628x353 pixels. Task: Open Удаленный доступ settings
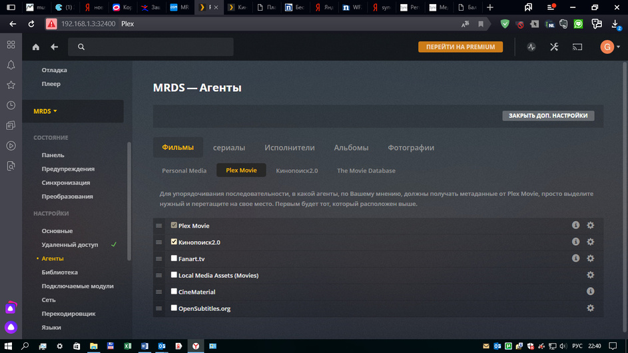click(70, 244)
